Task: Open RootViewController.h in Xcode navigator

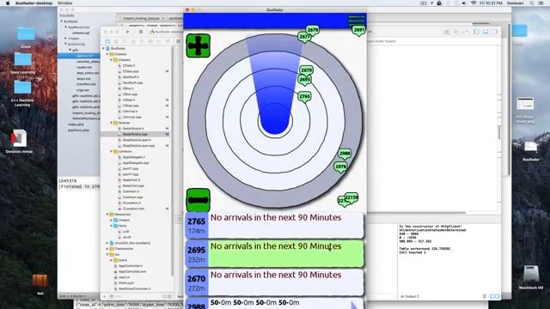Action: pos(134,288)
